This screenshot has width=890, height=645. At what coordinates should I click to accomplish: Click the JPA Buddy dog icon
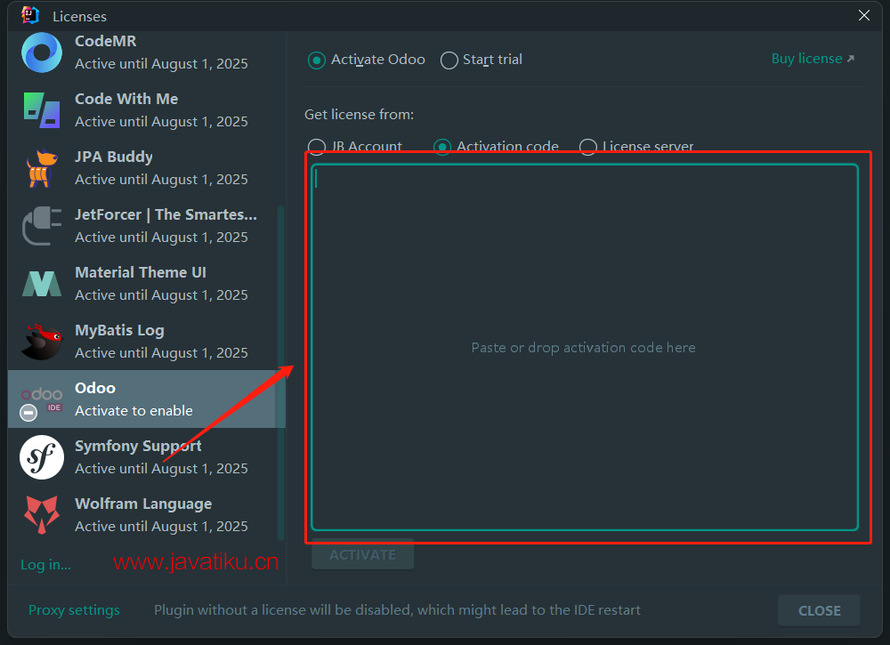click(42, 168)
